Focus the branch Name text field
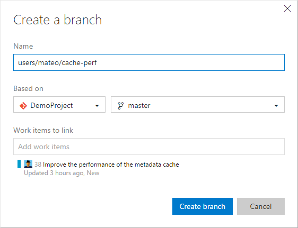Screen dimensions: 298x228 [149, 62]
